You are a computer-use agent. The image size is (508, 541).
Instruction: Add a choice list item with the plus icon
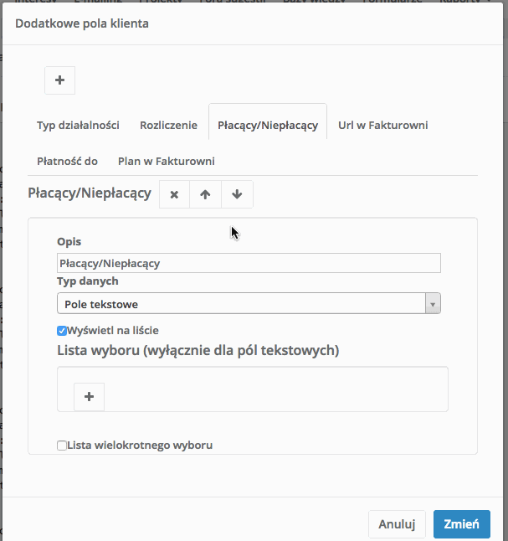89,396
